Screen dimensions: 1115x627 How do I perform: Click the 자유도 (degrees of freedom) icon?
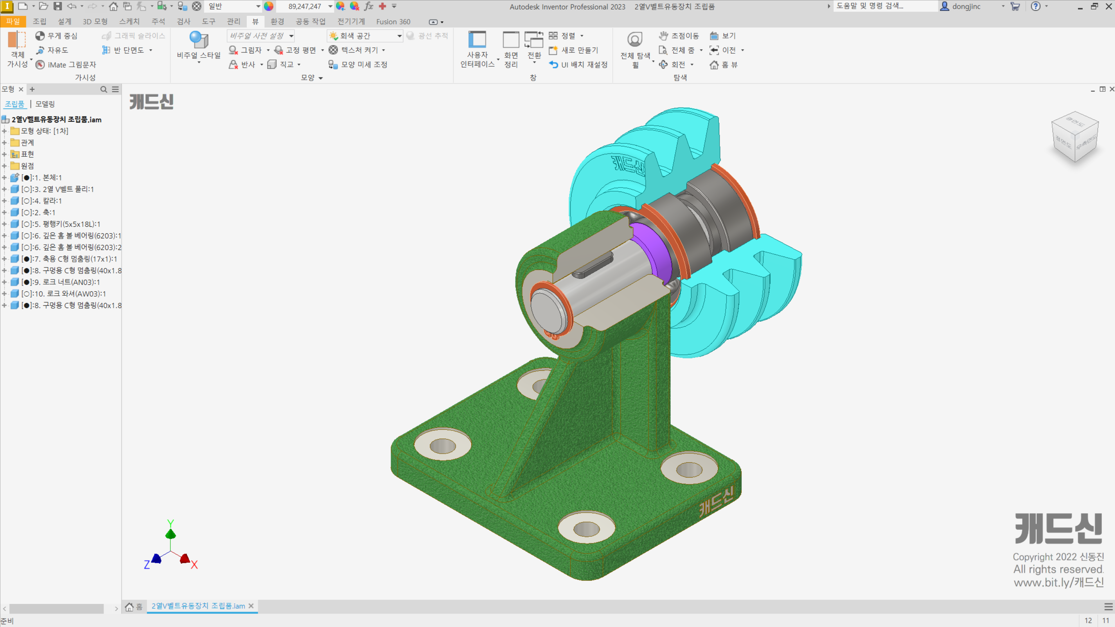40,50
